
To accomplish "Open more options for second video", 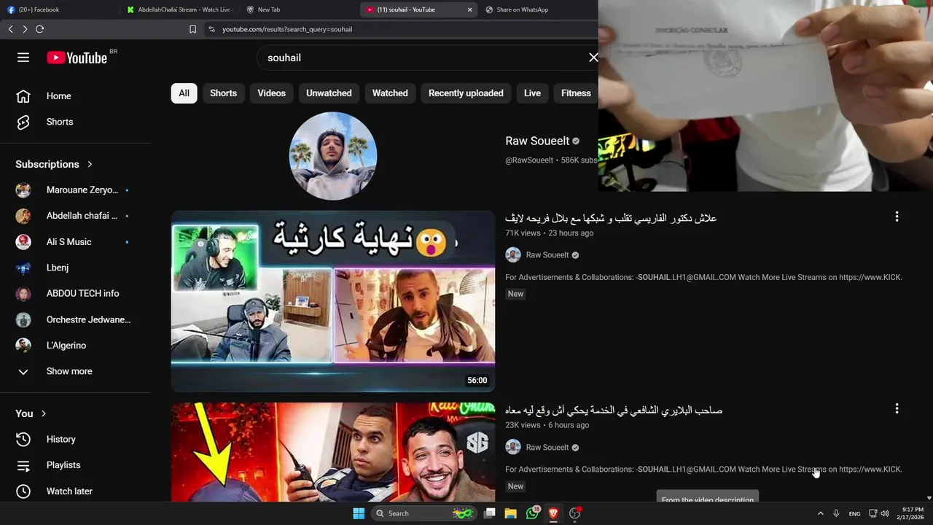I will click(x=897, y=409).
